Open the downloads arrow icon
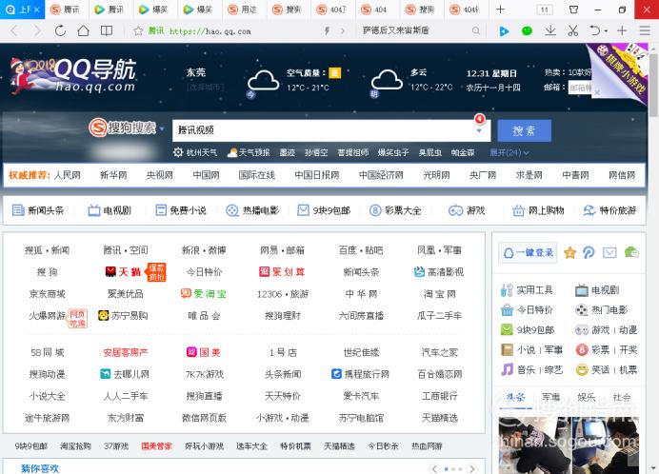 549,30
